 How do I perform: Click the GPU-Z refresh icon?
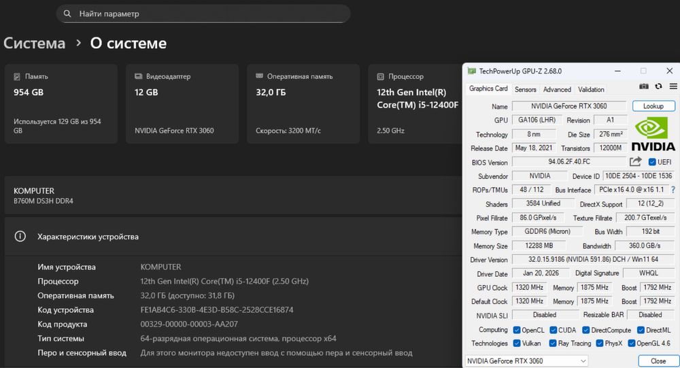[x=658, y=86]
